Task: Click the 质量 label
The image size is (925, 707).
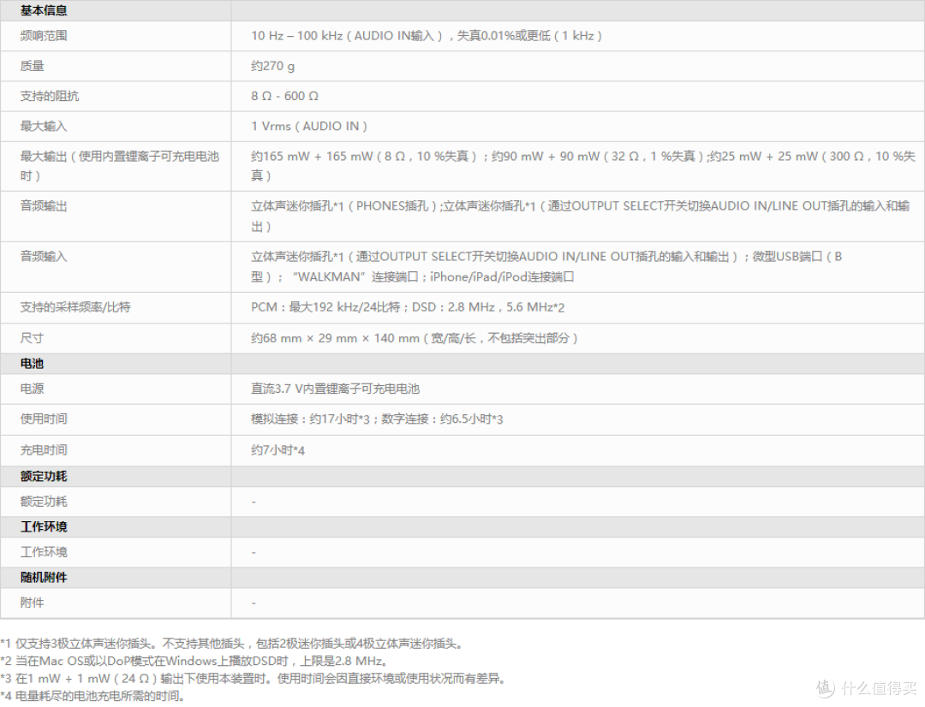Action: tap(32, 66)
